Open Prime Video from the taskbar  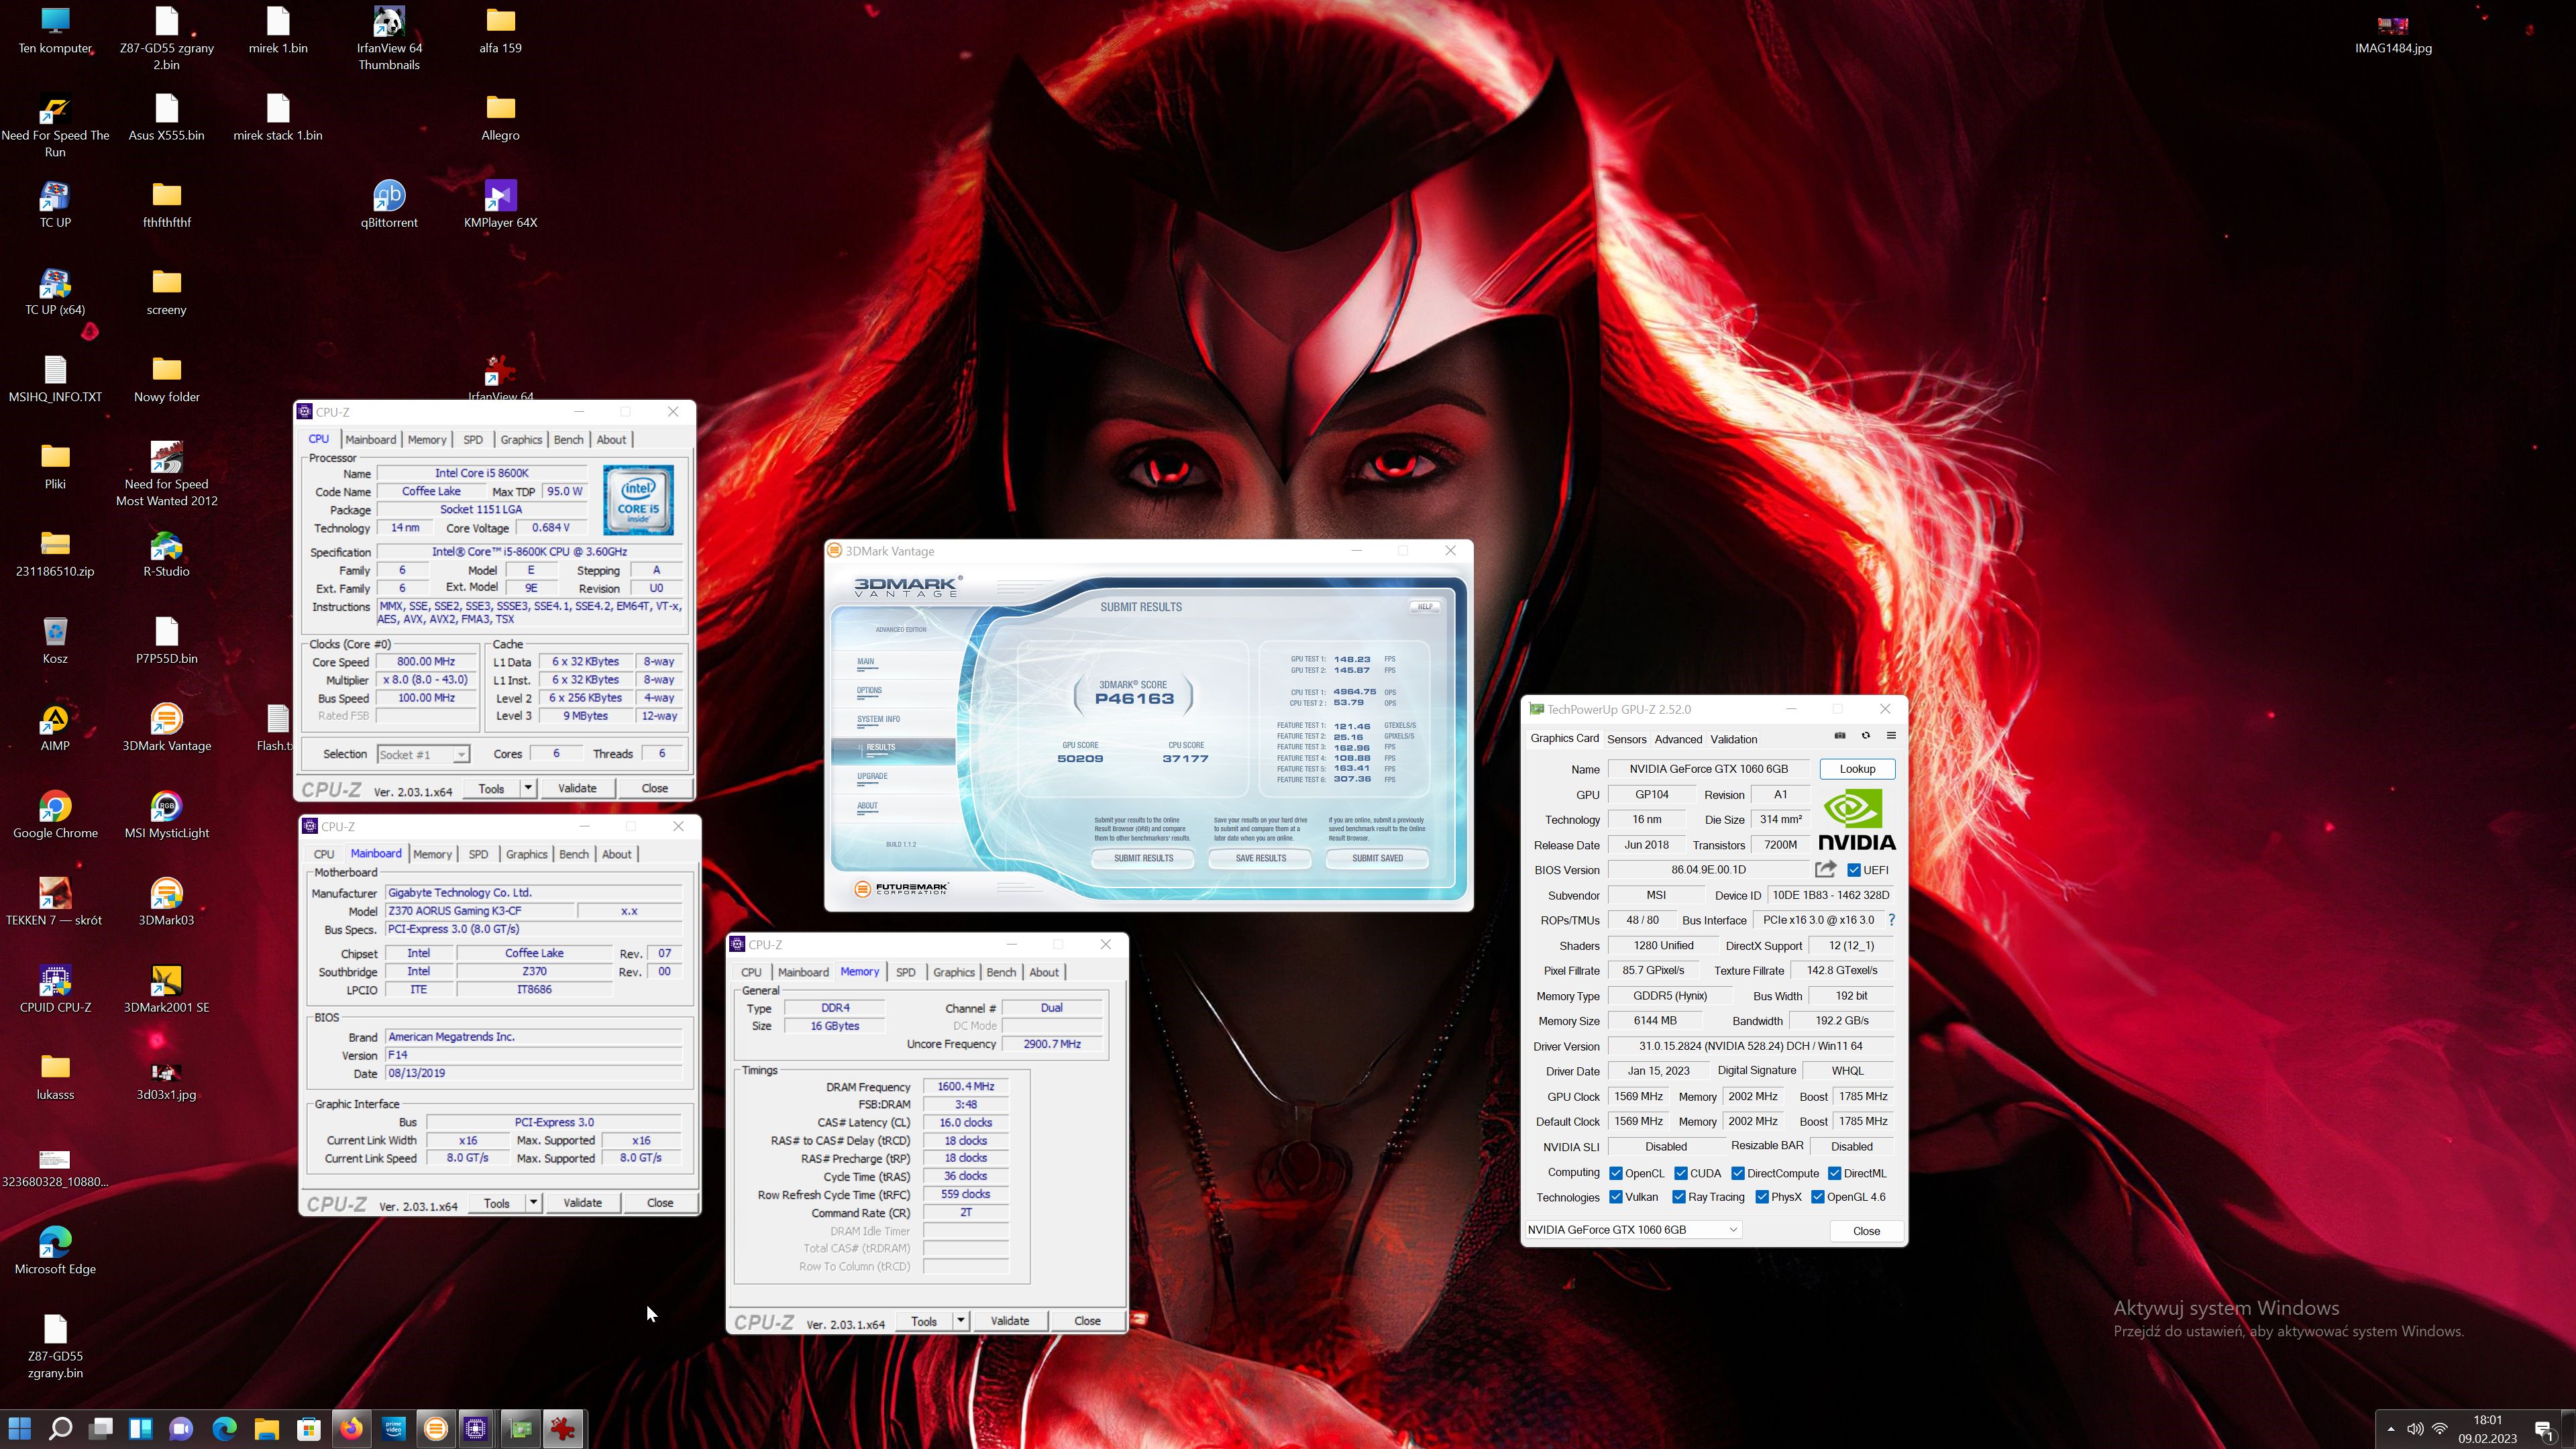tap(394, 1429)
